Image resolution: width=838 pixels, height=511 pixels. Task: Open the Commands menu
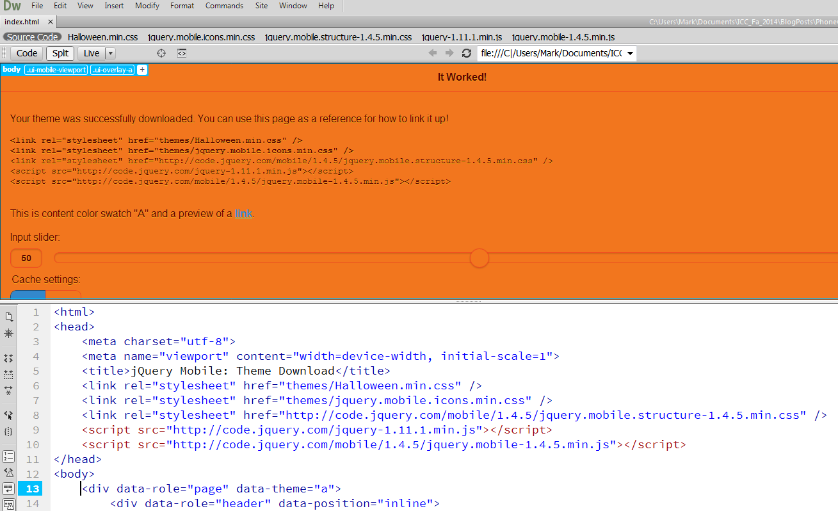(x=224, y=6)
